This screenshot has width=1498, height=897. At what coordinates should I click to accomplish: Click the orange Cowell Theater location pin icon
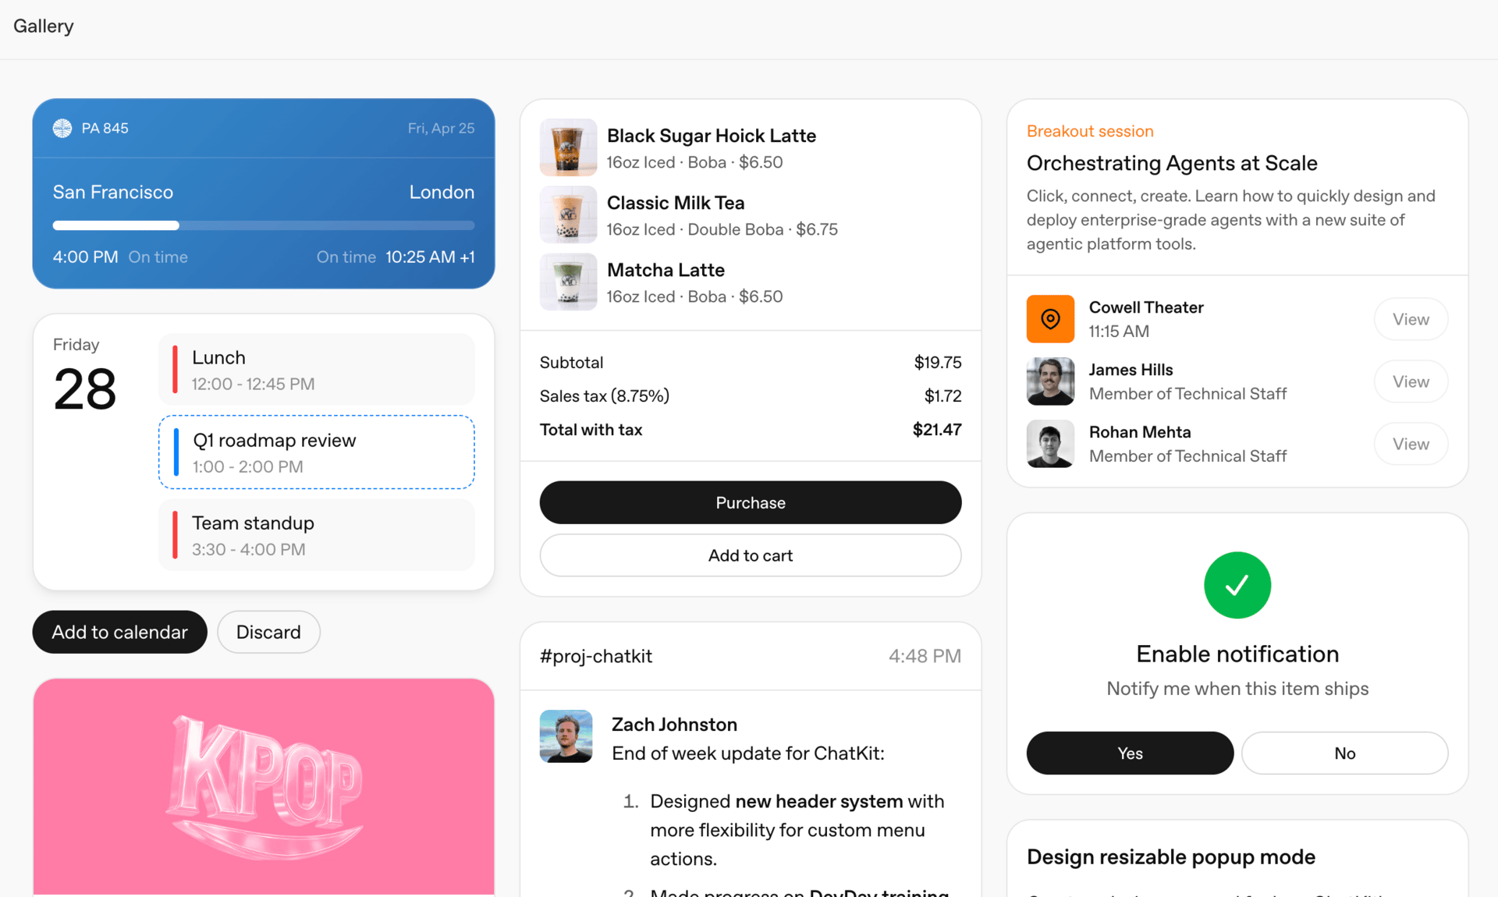pos(1050,319)
